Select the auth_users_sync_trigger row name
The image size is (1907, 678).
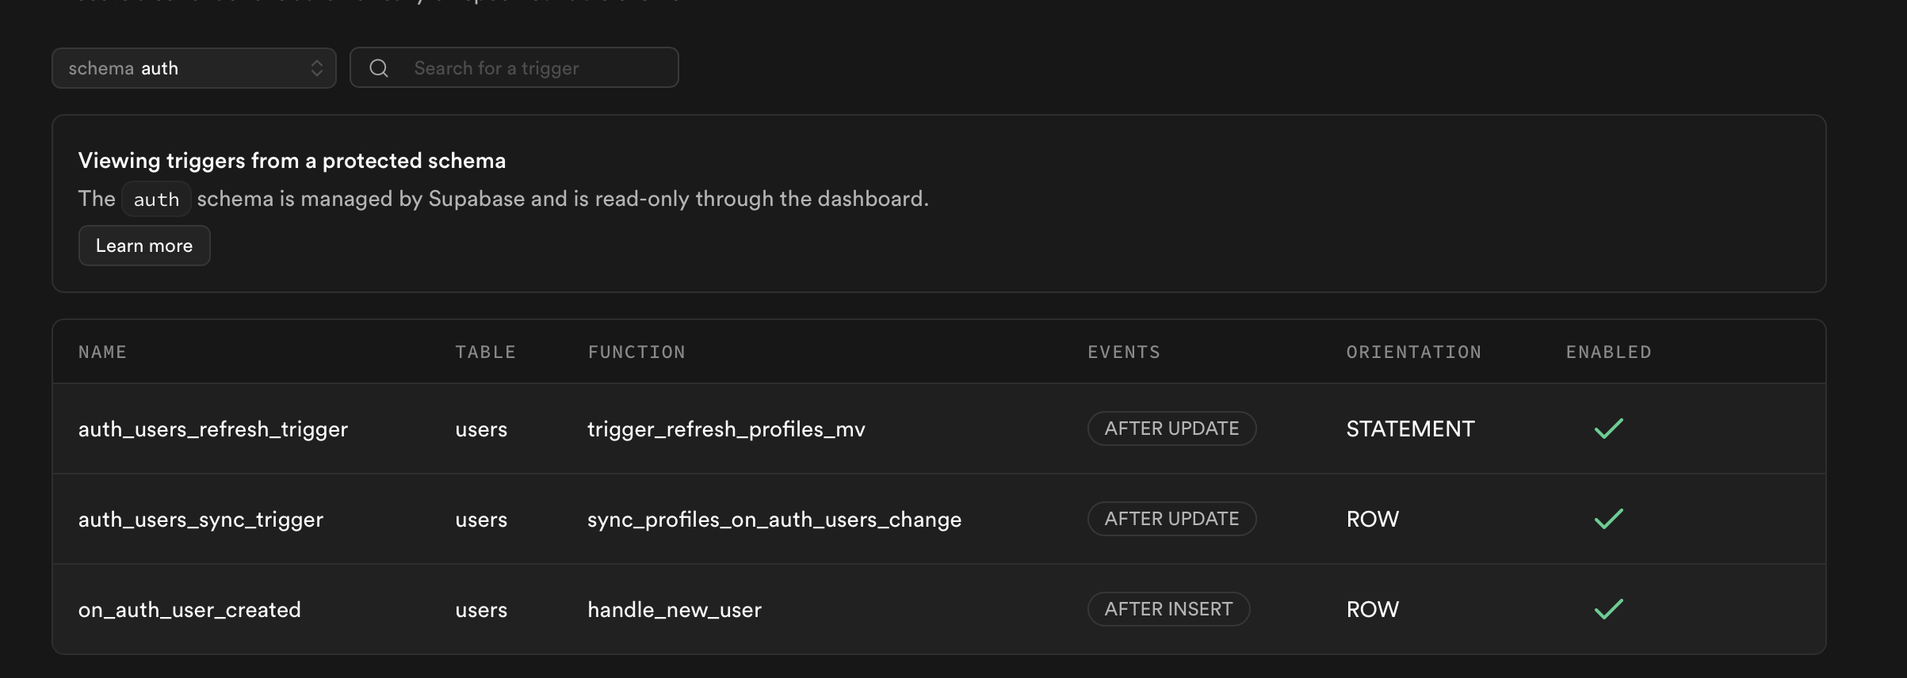tap(201, 520)
